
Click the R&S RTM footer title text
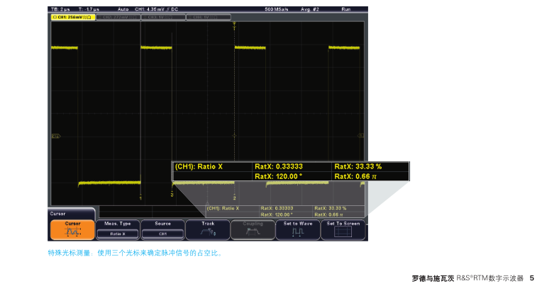click(467, 278)
